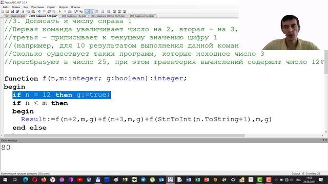Screen dimensions: 328x184
Task: Click the editor scroll left arrow
Action: click(x=2, y=135)
